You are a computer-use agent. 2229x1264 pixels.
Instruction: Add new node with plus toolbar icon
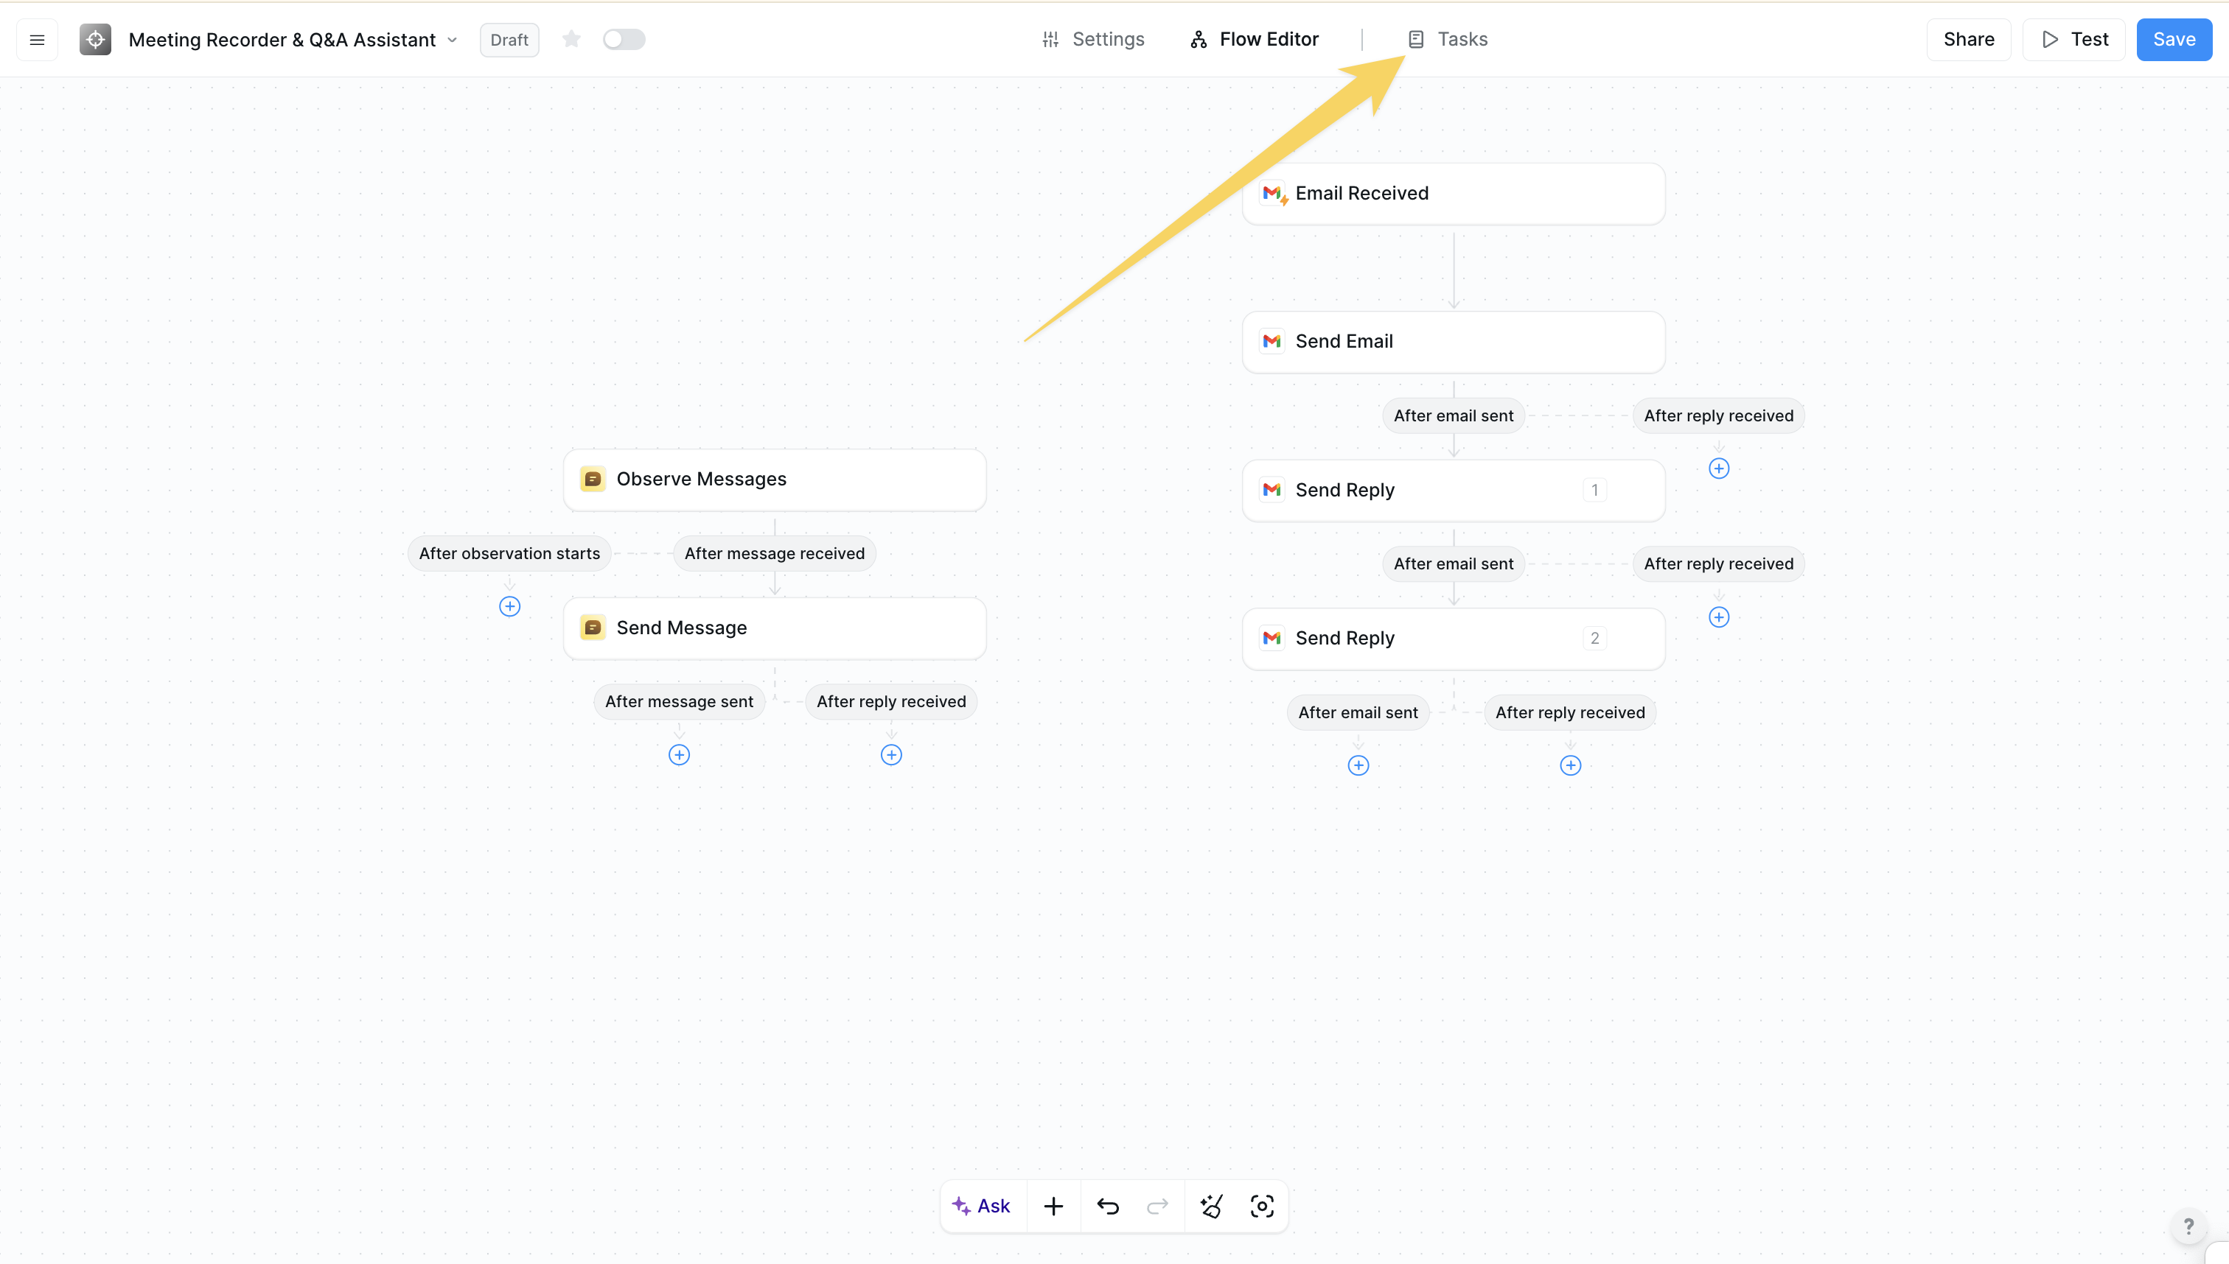pyautogui.click(x=1054, y=1206)
